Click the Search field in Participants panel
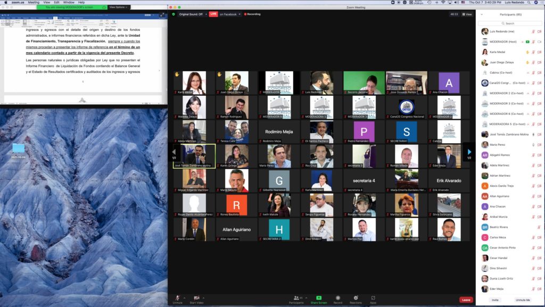This screenshot has width=545, height=307. pos(509,23)
